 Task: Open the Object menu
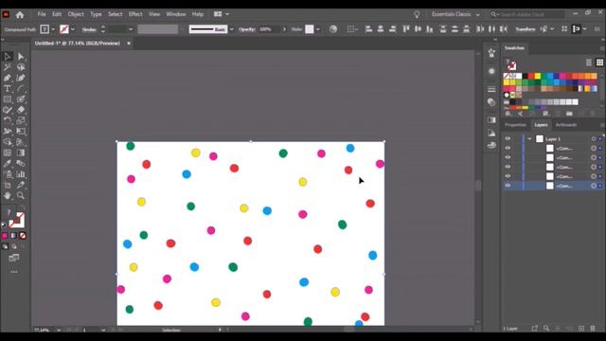click(76, 14)
